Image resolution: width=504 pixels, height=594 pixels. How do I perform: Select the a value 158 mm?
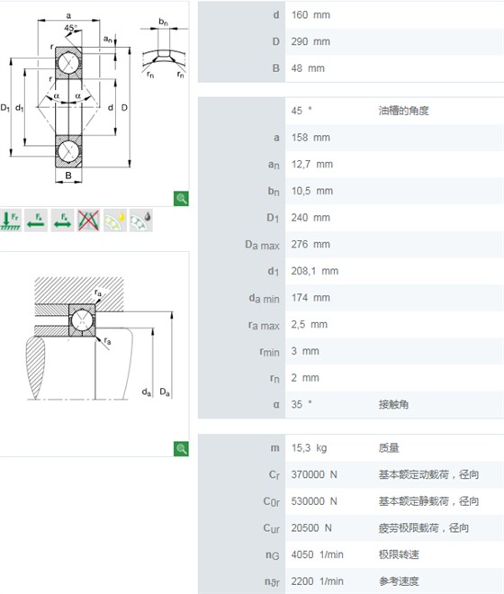tap(310, 138)
